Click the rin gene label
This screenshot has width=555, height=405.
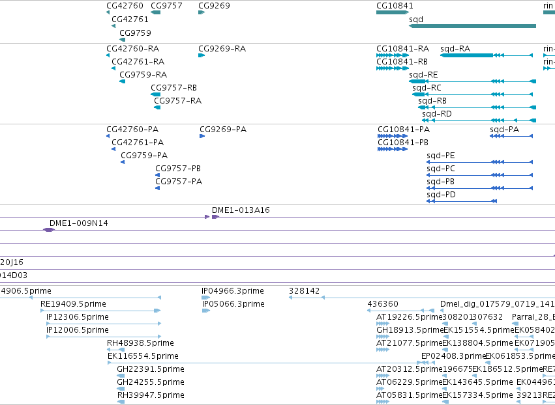[x=548, y=6]
